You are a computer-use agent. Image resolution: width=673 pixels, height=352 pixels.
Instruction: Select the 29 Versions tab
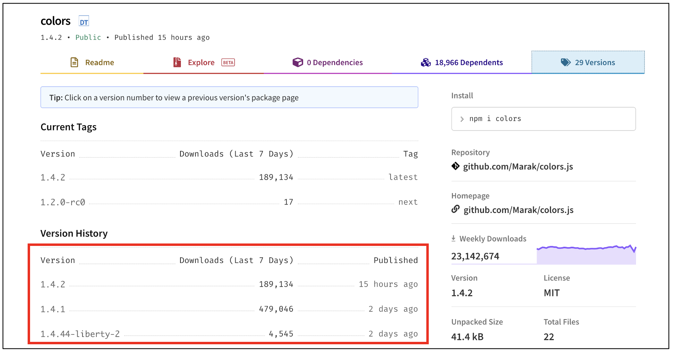595,63
